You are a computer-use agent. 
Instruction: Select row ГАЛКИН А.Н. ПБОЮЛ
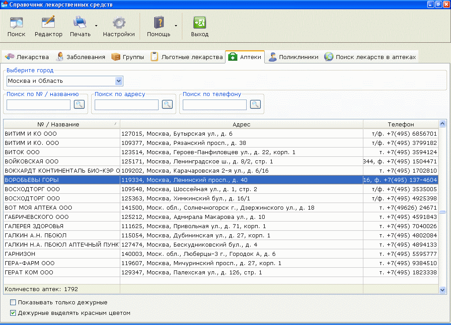coord(221,235)
